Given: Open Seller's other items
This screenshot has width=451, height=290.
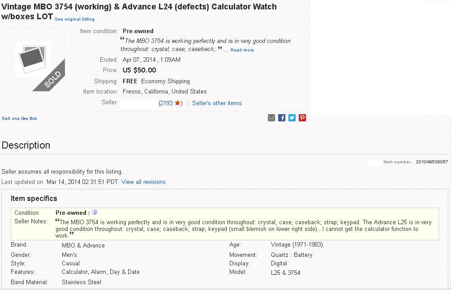Looking at the screenshot, I should (217, 103).
